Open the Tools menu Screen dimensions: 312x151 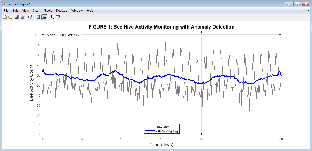point(48,11)
